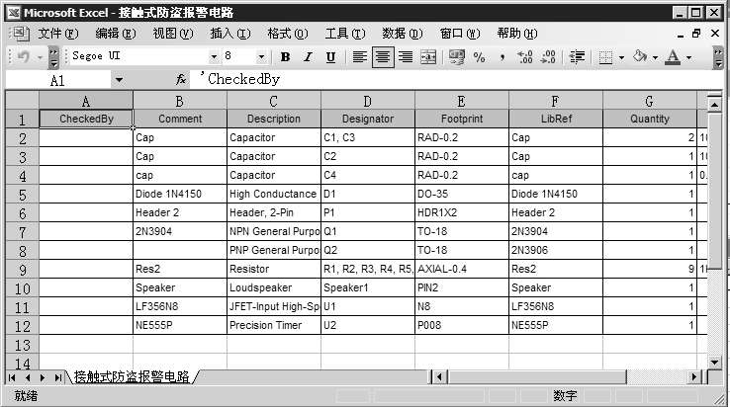Click horizontal scrollbar left arrow
730x407 pixels.
click(439, 376)
